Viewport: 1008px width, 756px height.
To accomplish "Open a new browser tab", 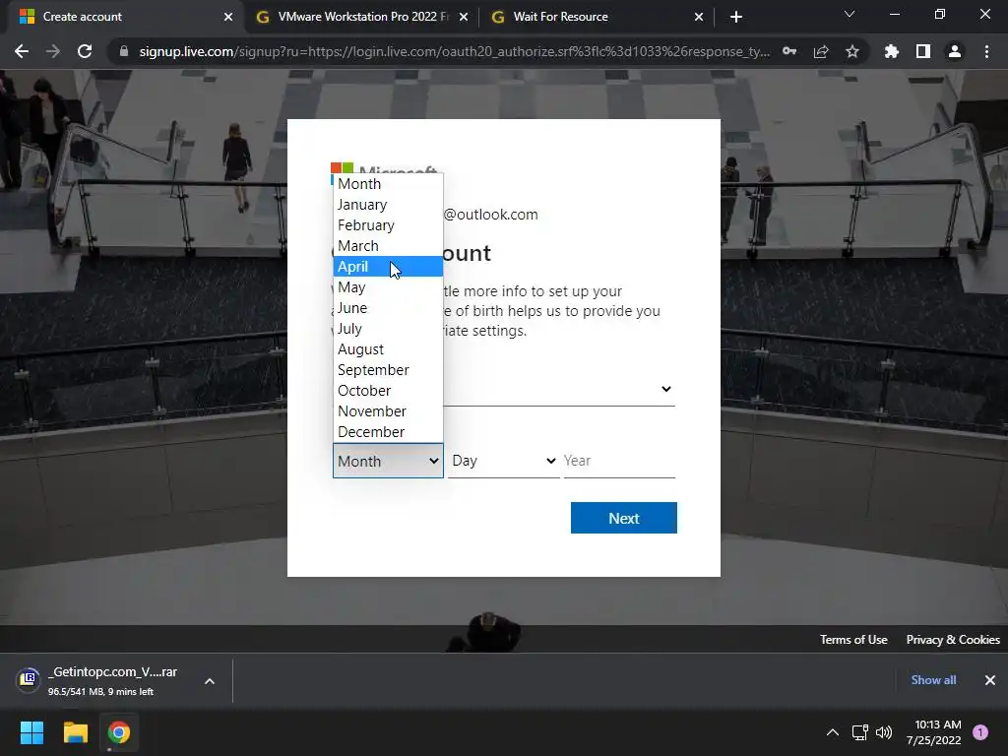I will [x=736, y=17].
